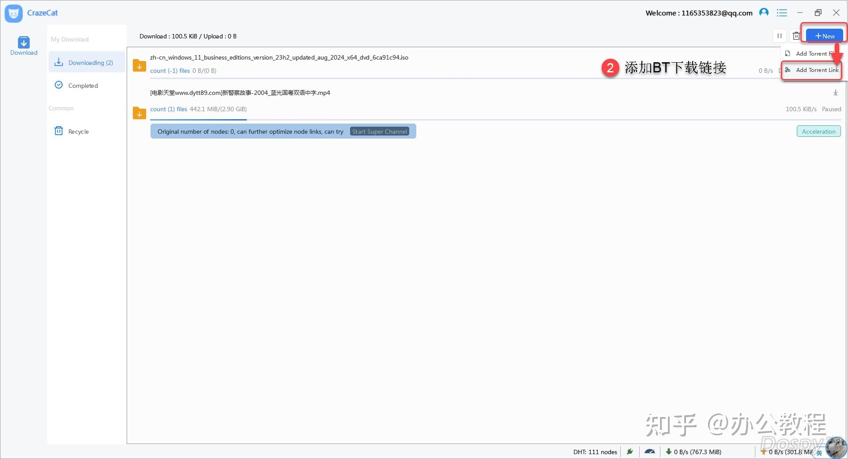Open the list menu icon in title bar
Image resolution: width=848 pixels, height=459 pixels.
pyautogui.click(x=782, y=13)
